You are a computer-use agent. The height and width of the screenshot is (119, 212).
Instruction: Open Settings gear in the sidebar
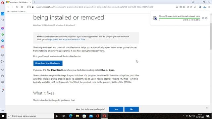point(3,82)
